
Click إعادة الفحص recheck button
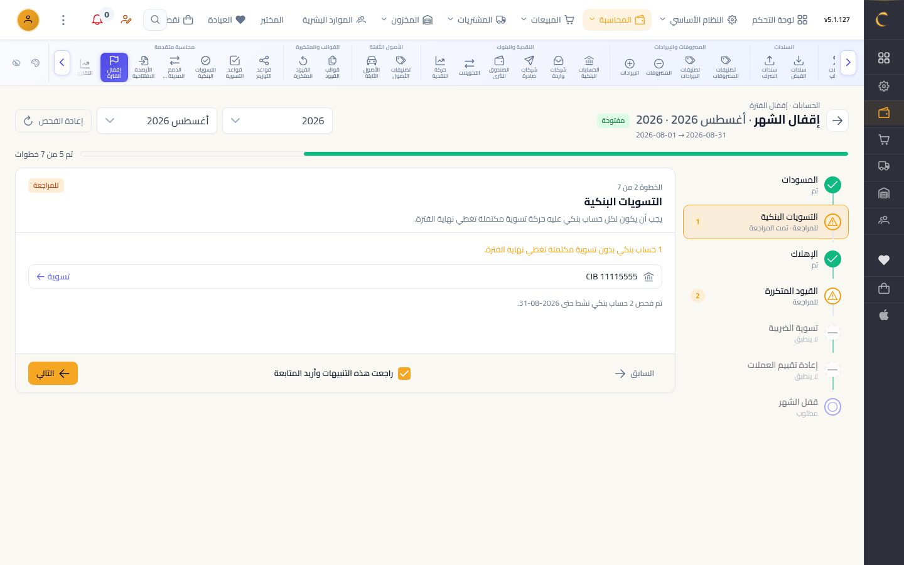[x=53, y=121]
